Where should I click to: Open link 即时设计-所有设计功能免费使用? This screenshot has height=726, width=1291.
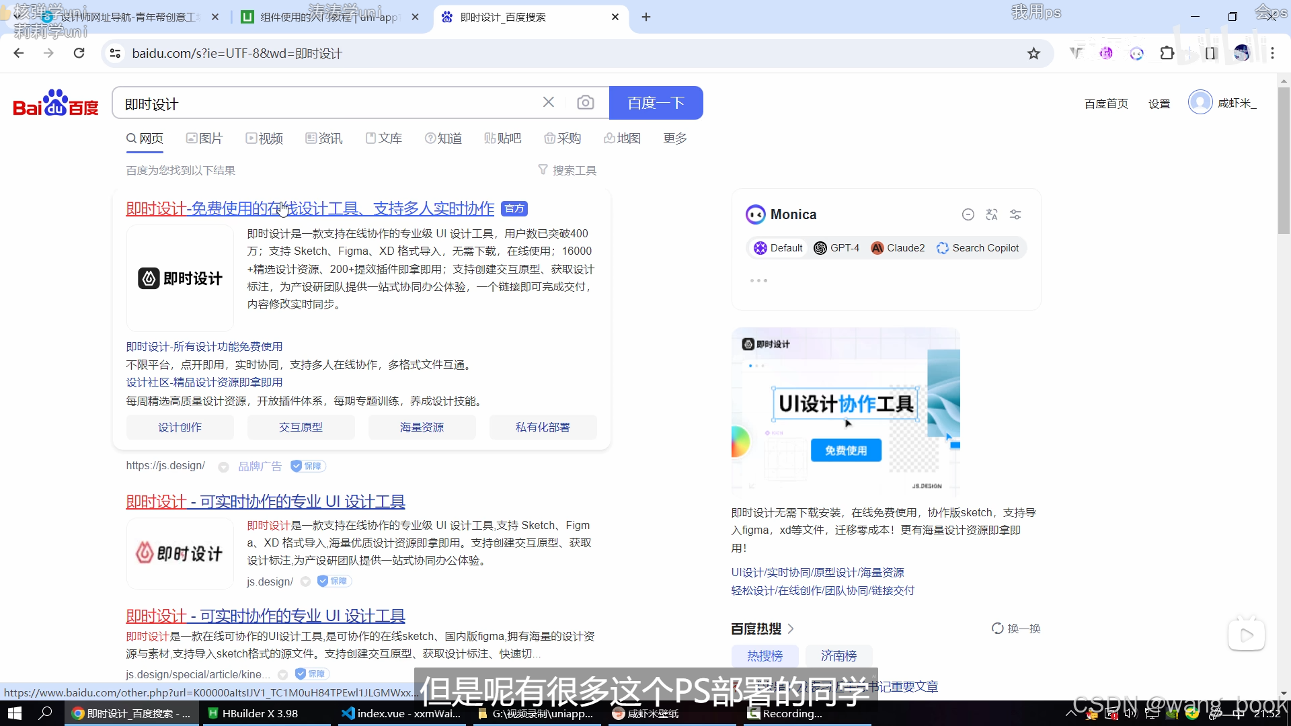204,346
